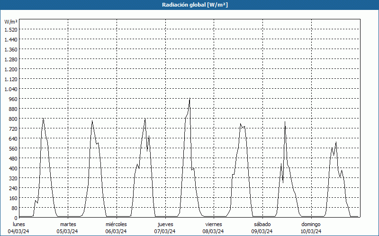Image resolution: width=379 pixels, height=236 pixels.
Task: Click the 320 y-axis value
Action: 13,178
